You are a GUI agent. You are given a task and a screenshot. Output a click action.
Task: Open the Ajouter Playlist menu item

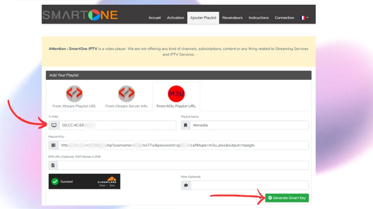click(203, 18)
